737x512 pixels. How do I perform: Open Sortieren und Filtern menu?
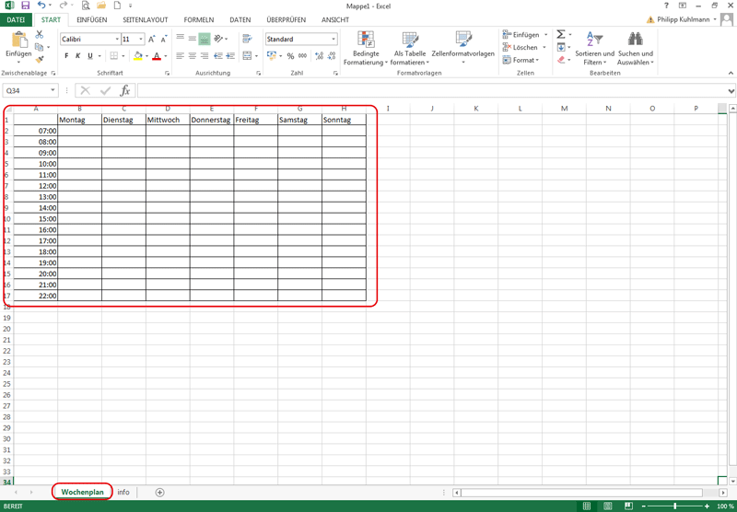(594, 48)
